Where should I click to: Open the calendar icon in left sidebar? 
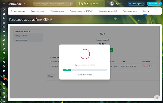pyautogui.click(x=4, y=22)
